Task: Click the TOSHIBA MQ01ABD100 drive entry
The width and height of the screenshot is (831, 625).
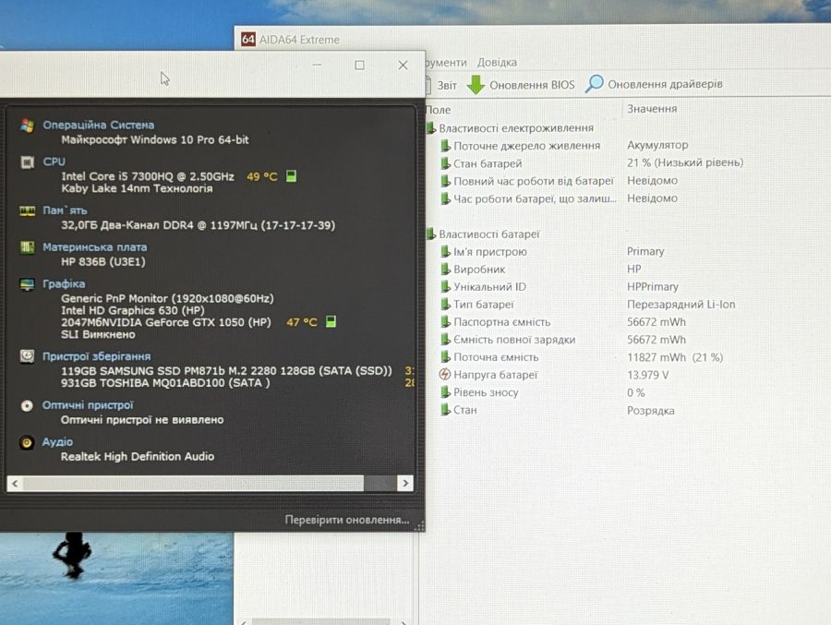Action: [x=165, y=383]
